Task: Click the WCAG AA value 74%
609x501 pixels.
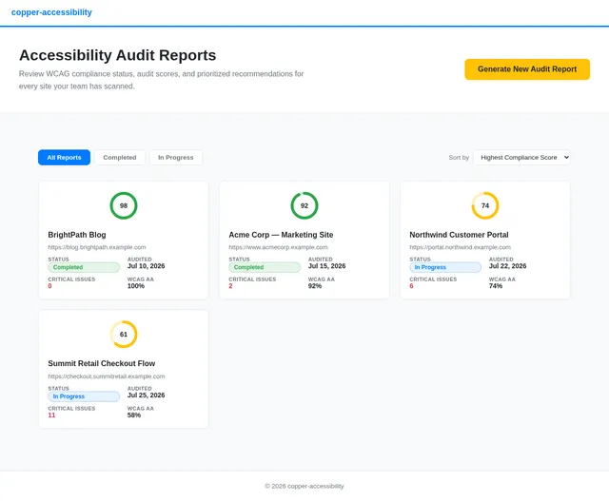Action: click(496, 286)
